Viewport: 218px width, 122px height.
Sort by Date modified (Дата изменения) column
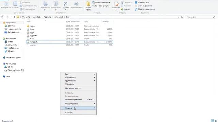[x=73, y=22]
